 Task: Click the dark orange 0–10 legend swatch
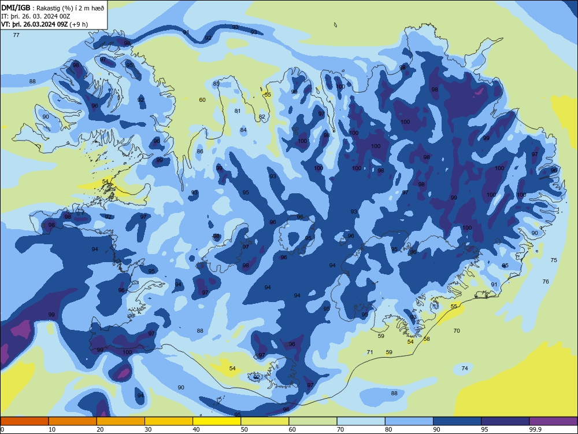point(24,421)
